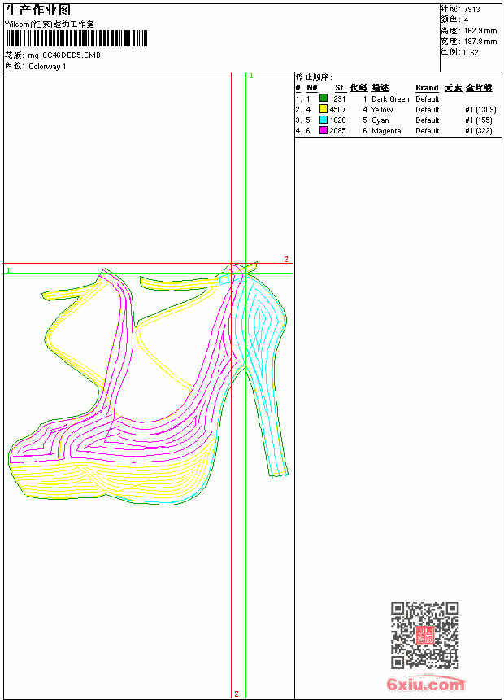
Task: Click the Dark Green color swatch
Action: [324, 98]
